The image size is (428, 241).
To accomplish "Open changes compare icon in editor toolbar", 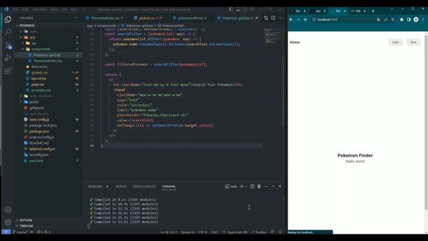I will [266, 18].
